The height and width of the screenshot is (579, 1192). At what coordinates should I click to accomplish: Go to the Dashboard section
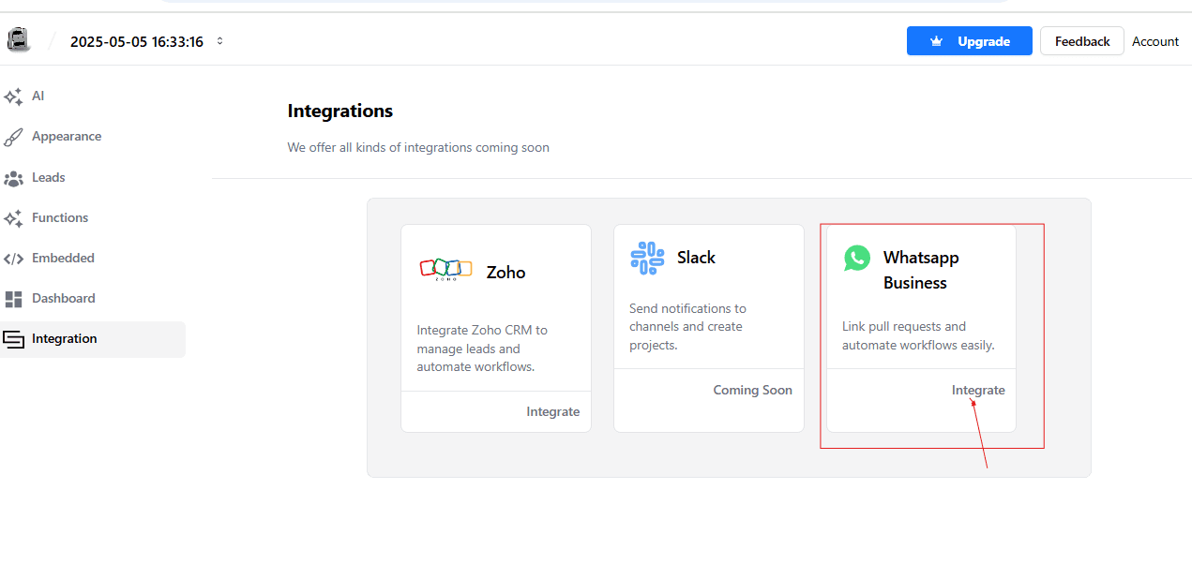pos(64,298)
